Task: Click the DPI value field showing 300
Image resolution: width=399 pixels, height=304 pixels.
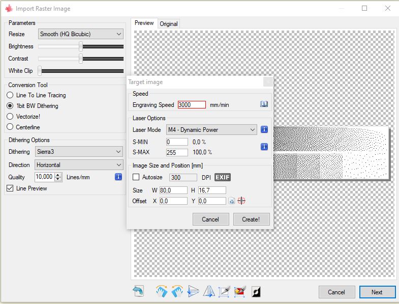Action: 183,177
